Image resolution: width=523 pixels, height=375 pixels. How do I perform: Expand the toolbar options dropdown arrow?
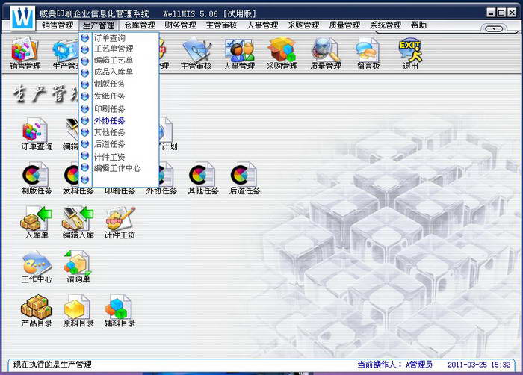pyautogui.click(x=494, y=28)
